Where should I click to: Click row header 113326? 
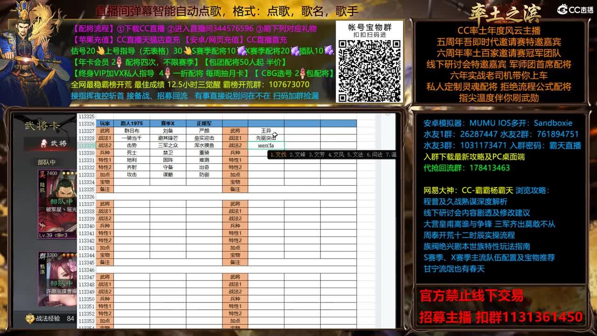87,124
